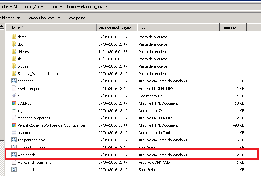Image resolution: width=261 pixels, height=176 pixels.
Task: Select the file name workbench.command
Action: [34, 162]
